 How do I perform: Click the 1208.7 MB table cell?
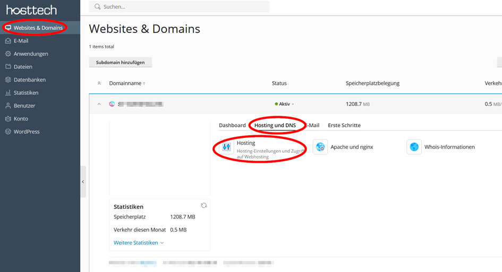(358, 104)
